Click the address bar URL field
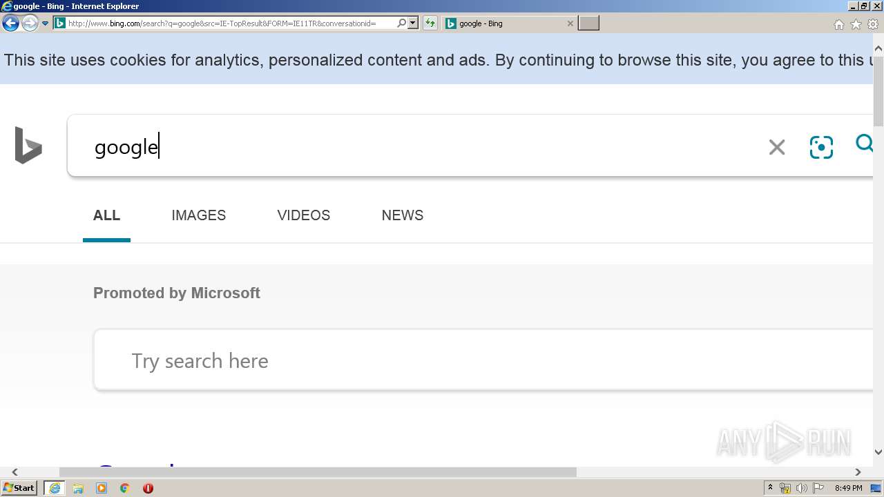 231,23
